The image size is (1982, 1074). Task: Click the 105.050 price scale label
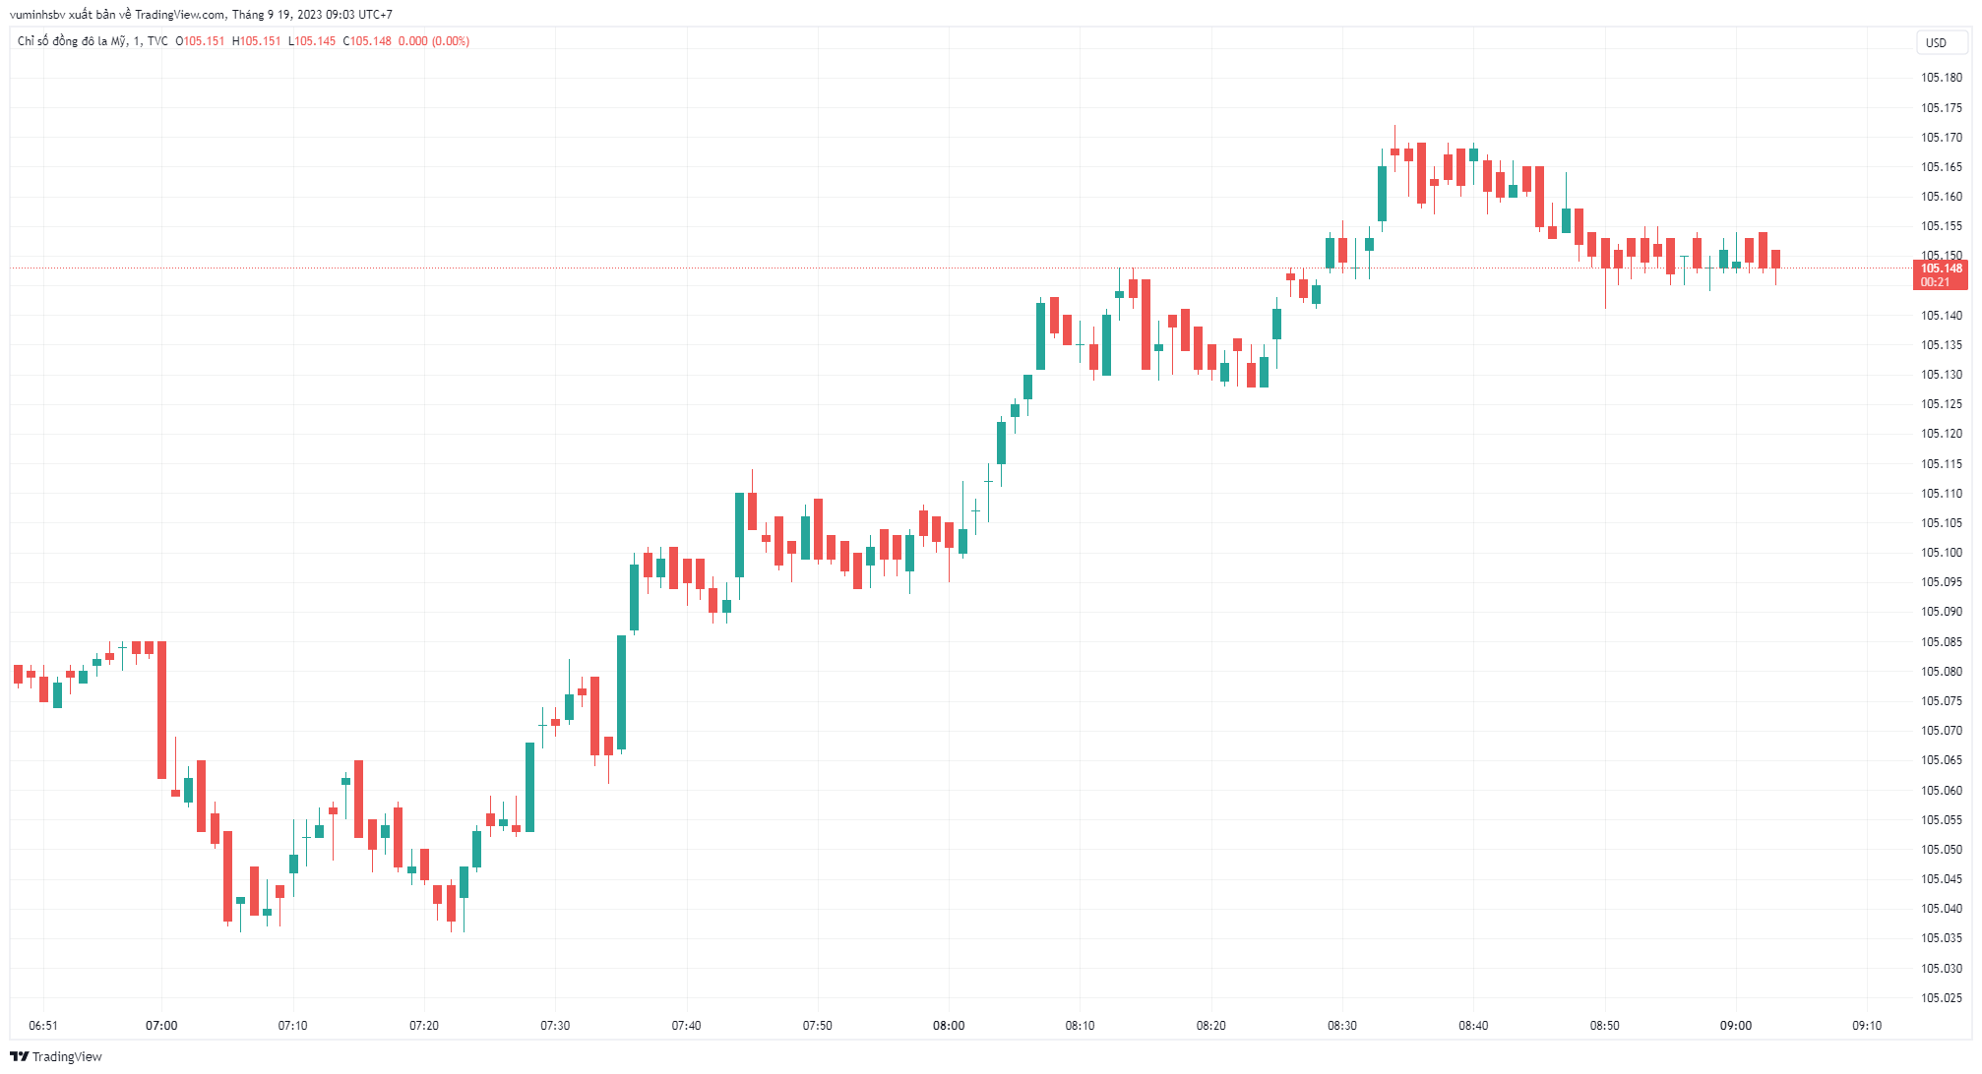coord(1941,849)
